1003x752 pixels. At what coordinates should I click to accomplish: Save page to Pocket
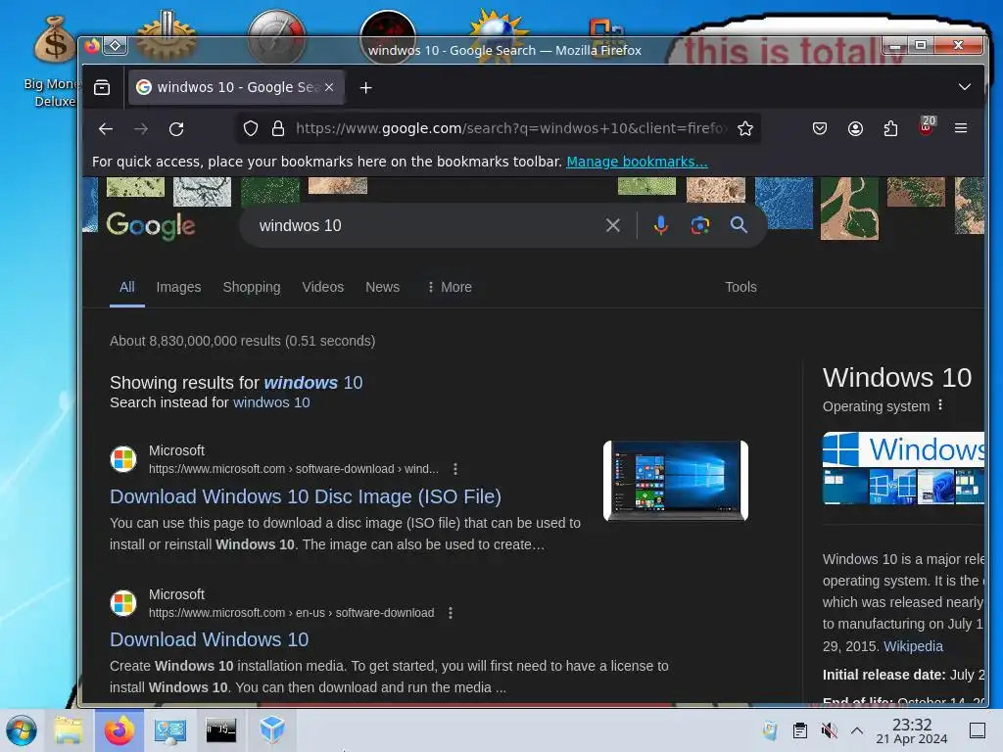(820, 128)
